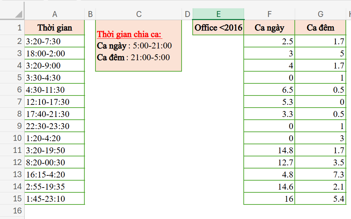Select cell with time 16:15-4:20

tap(55, 174)
